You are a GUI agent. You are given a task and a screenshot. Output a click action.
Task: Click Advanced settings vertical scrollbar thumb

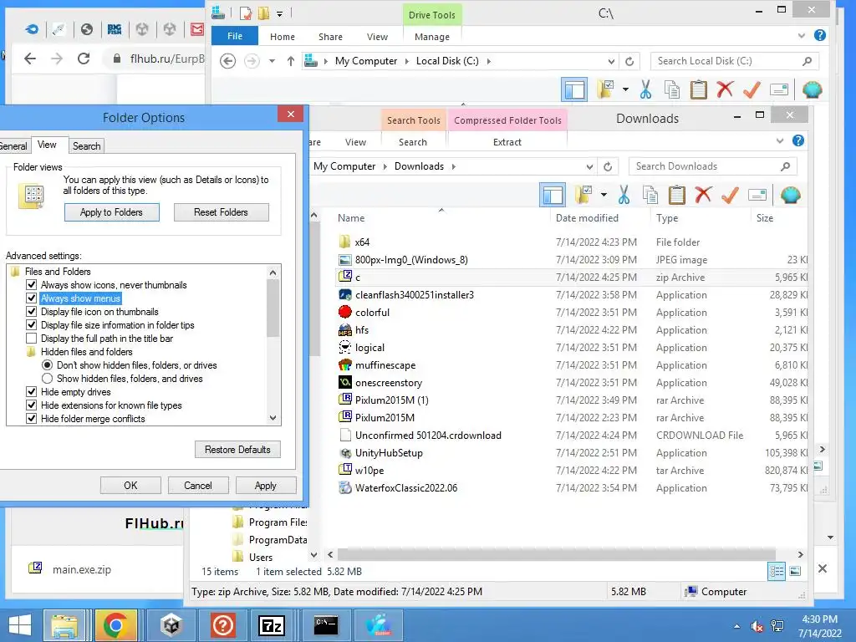(x=273, y=308)
